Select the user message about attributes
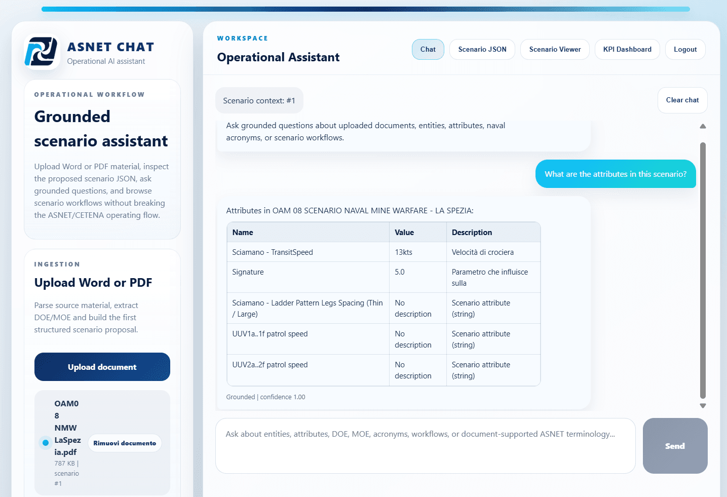The height and width of the screenshot is (497, 727). pos(616,174)
